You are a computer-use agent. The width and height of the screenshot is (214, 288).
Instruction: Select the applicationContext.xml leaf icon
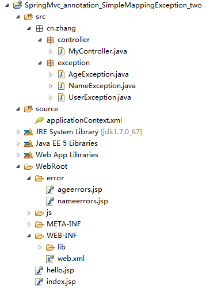[x=39, y=120]
